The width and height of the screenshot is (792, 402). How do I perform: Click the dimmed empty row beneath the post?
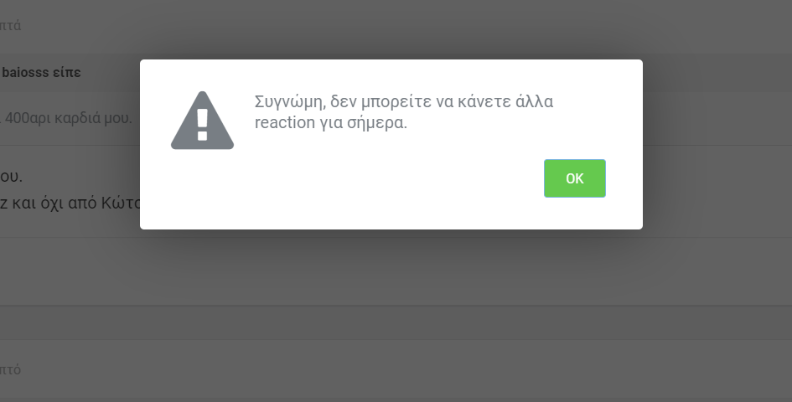(396, 271)
